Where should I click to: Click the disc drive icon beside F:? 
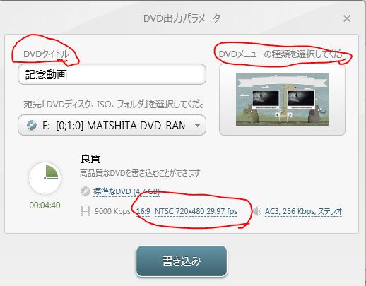[32, 125]
